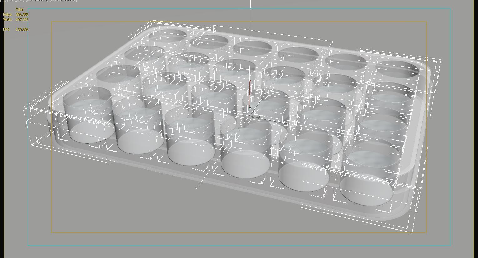Open the User Defined viewport label menu
Image resolution: width=478 pixels, height=258 pixels.
(x=37, y=1)
